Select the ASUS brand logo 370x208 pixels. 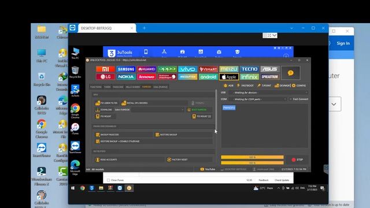[270, 69]
